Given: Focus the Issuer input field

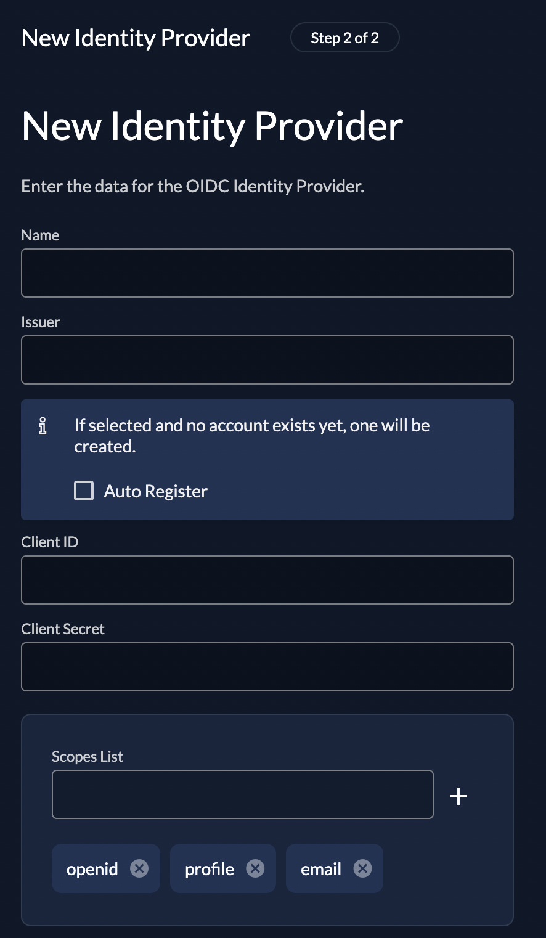Looking at the screenshot, I should tap(267, 359).
